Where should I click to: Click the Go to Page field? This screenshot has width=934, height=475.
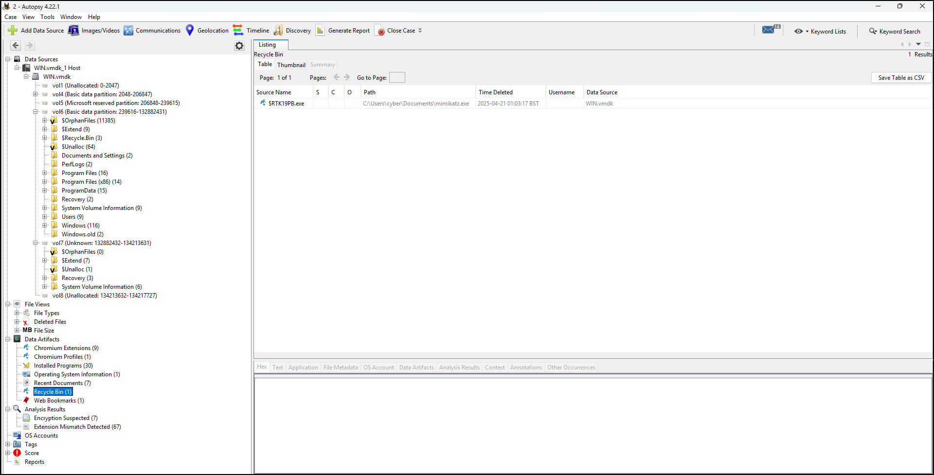click(397, 78)
